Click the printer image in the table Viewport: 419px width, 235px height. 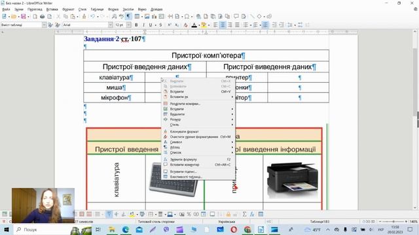tap(293, 180)
